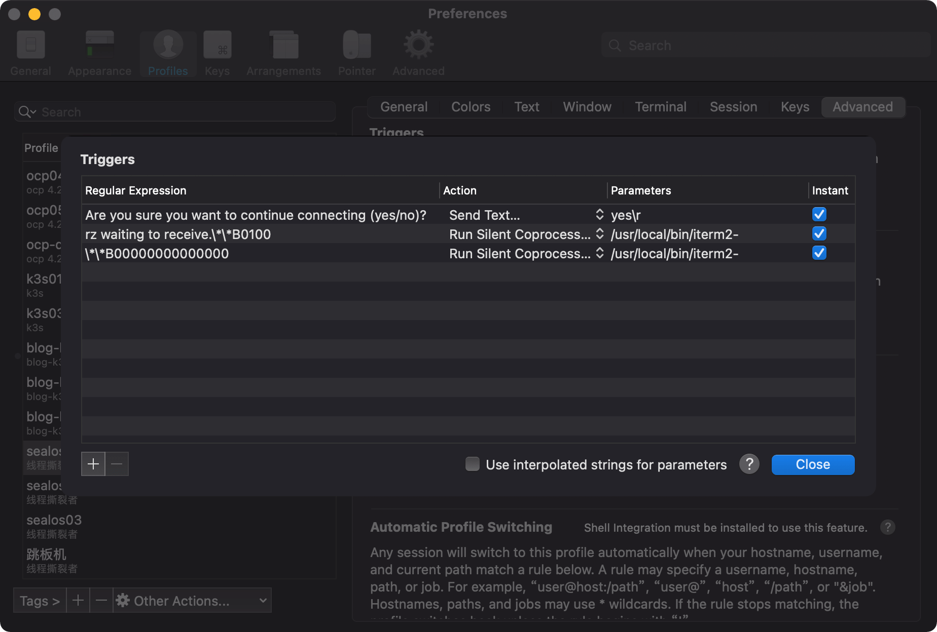Click the gear icon beside Other Actions

pos(123,600)
